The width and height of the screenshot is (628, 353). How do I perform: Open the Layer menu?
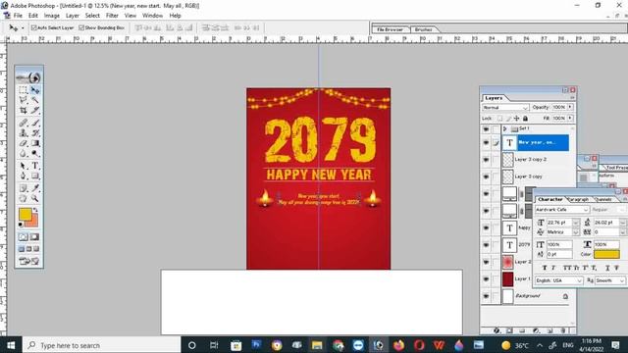(x=73, y=16)
